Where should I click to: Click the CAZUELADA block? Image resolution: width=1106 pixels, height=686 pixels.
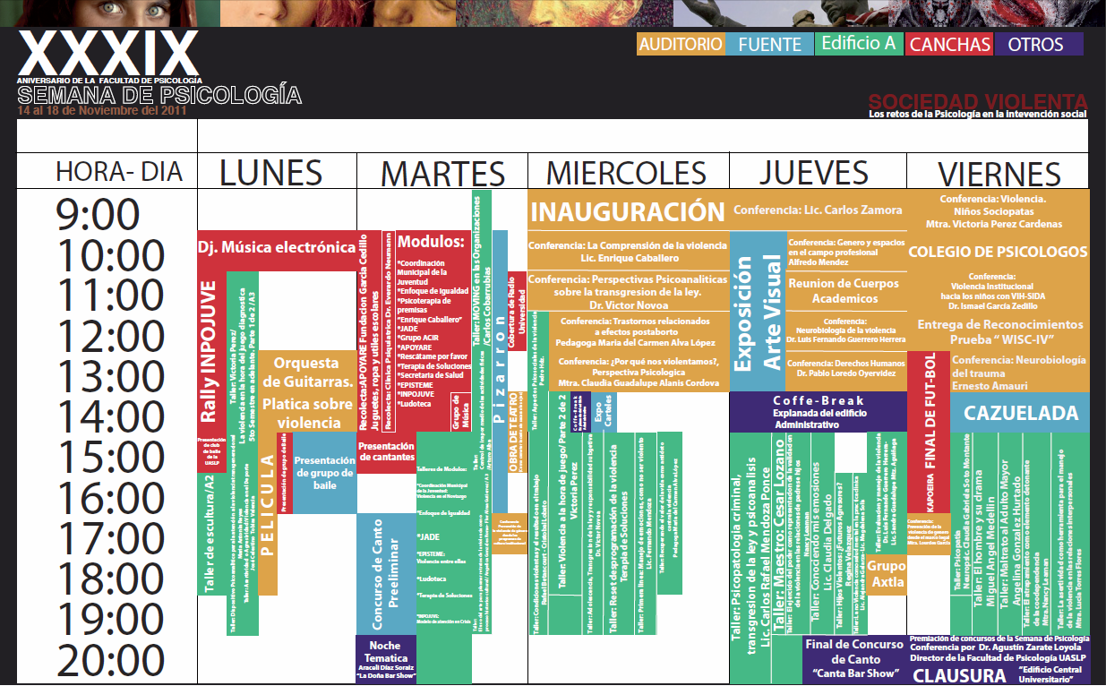(1020, 414)
